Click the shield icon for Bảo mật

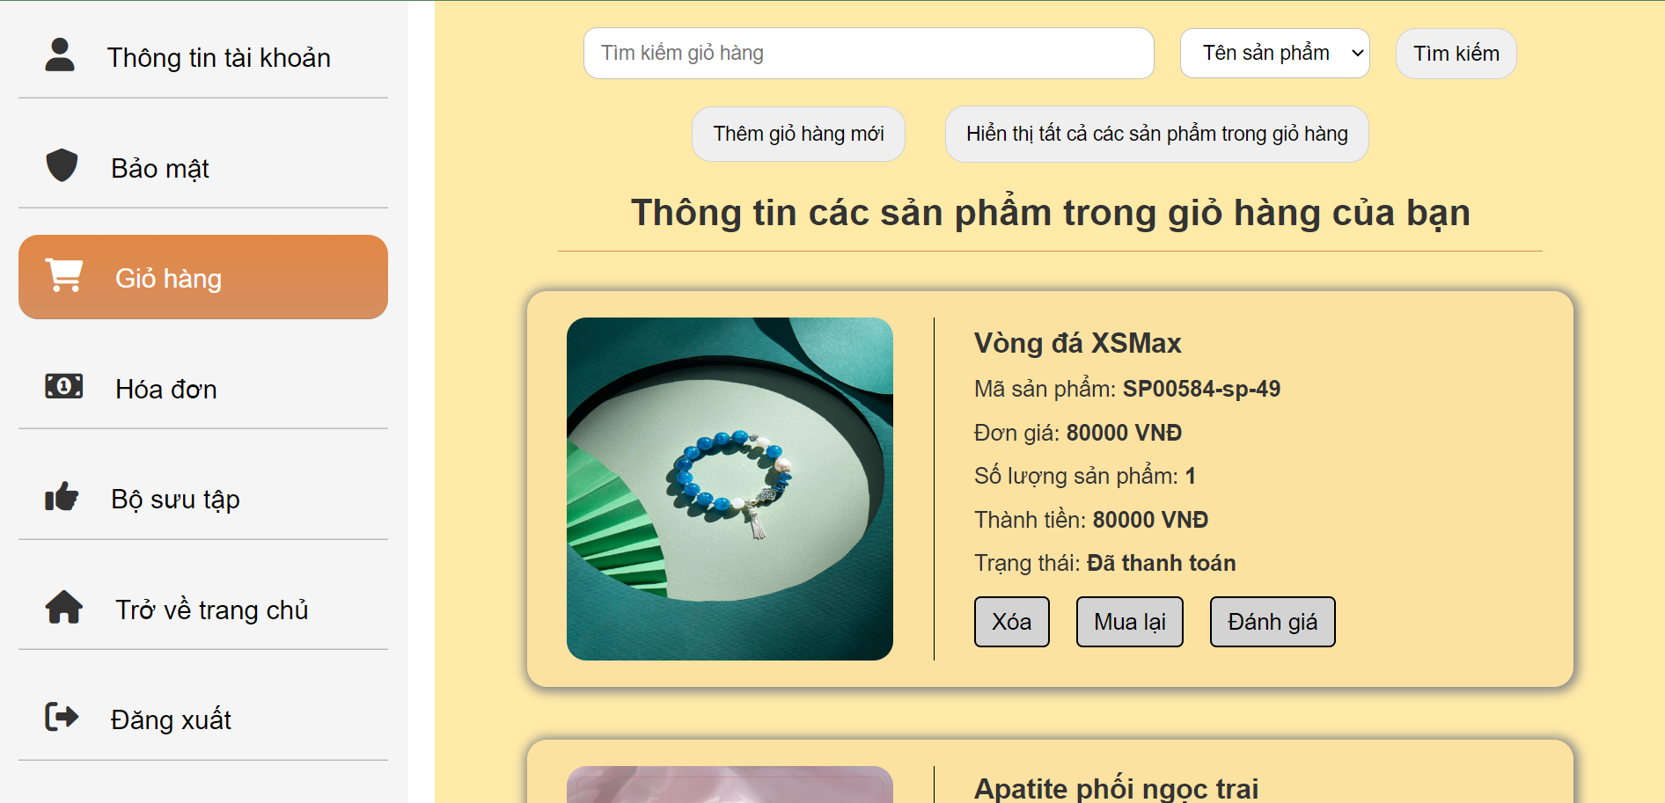point(62,165)
